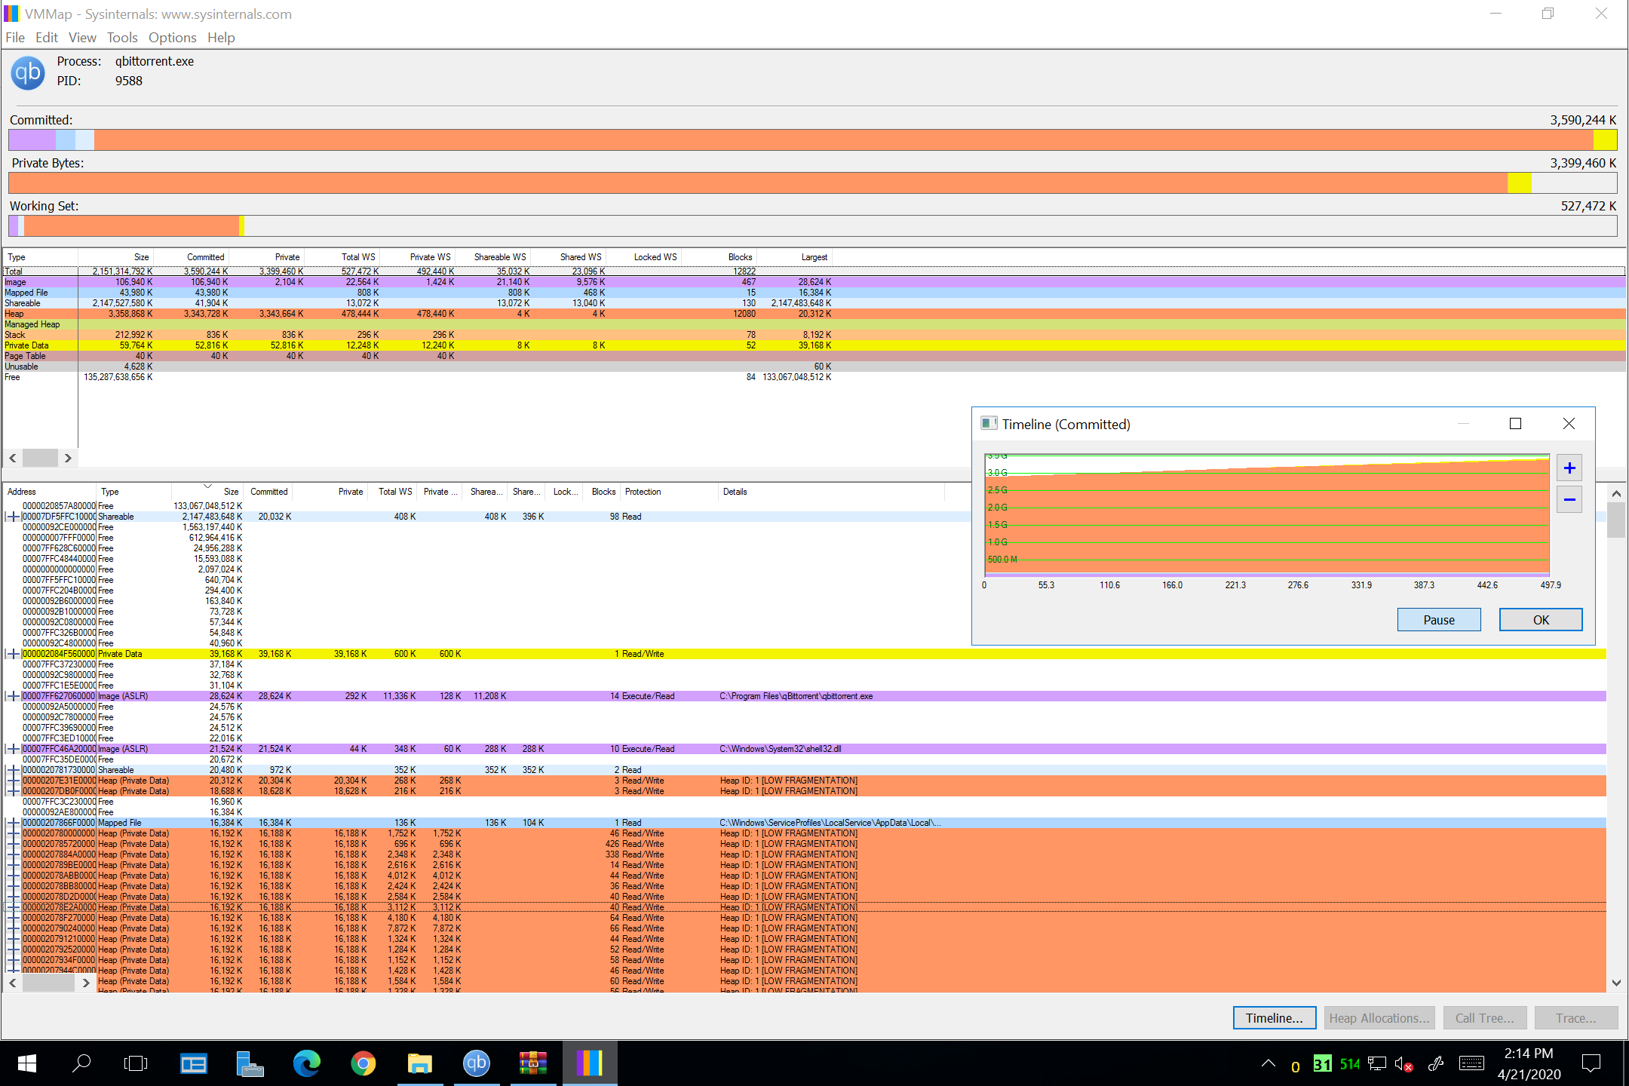
Task: Expand the qbittorrent.exe Image row
Action: (14, 696)
